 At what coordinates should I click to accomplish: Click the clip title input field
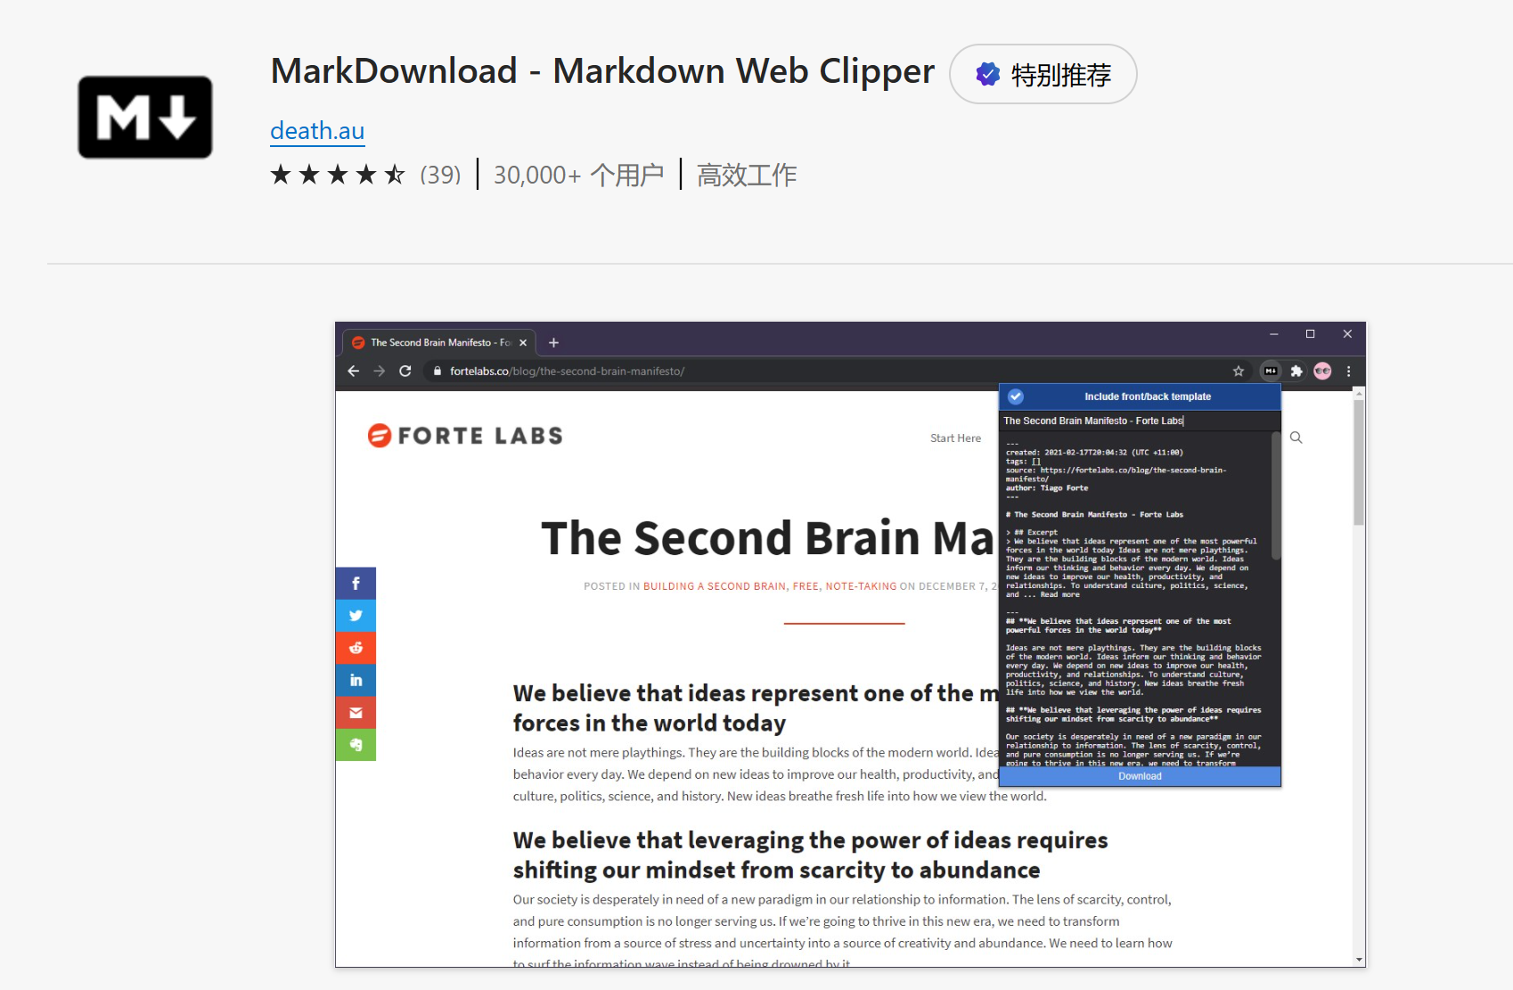click(x=1140, y=421)
